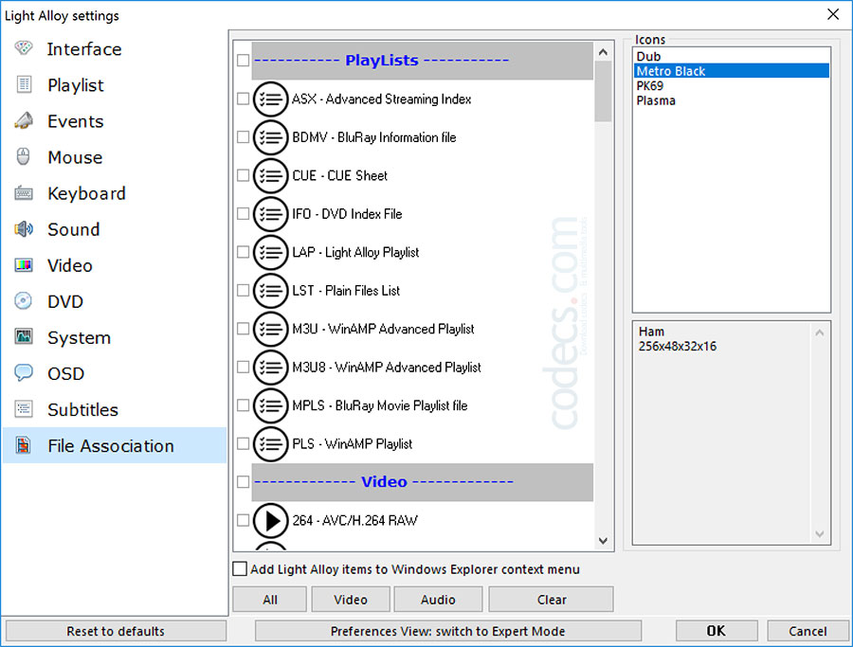853x647 pixels.
Task: Click icon description box down arrow
Action: click(x=820, y=534)
